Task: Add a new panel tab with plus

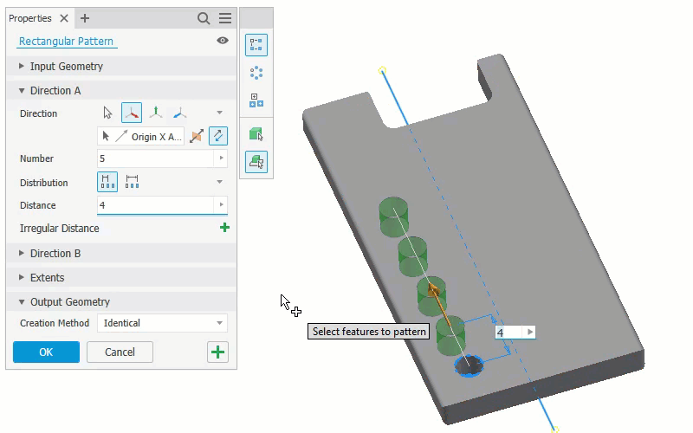Action: click(85, 18)
